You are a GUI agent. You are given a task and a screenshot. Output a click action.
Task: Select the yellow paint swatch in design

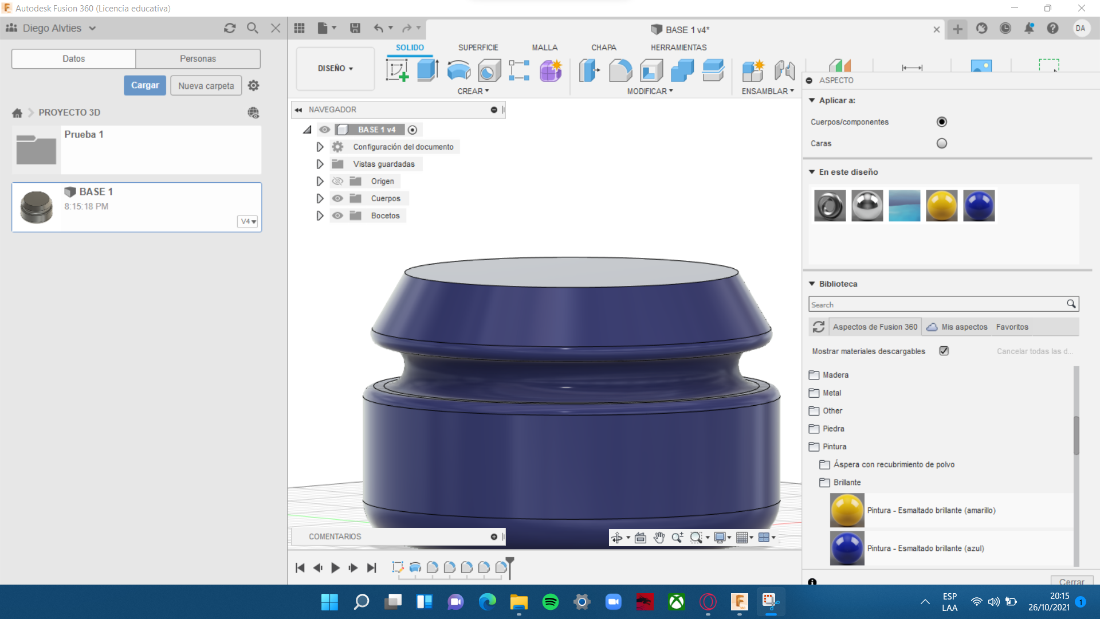pos(942,205)
